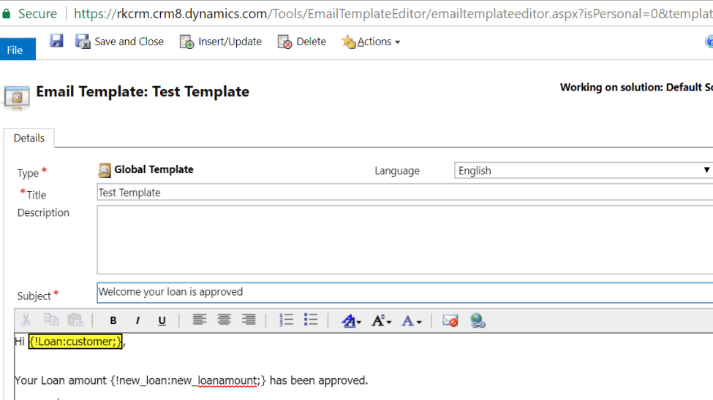Toggle italic formatting

[137, 320]
